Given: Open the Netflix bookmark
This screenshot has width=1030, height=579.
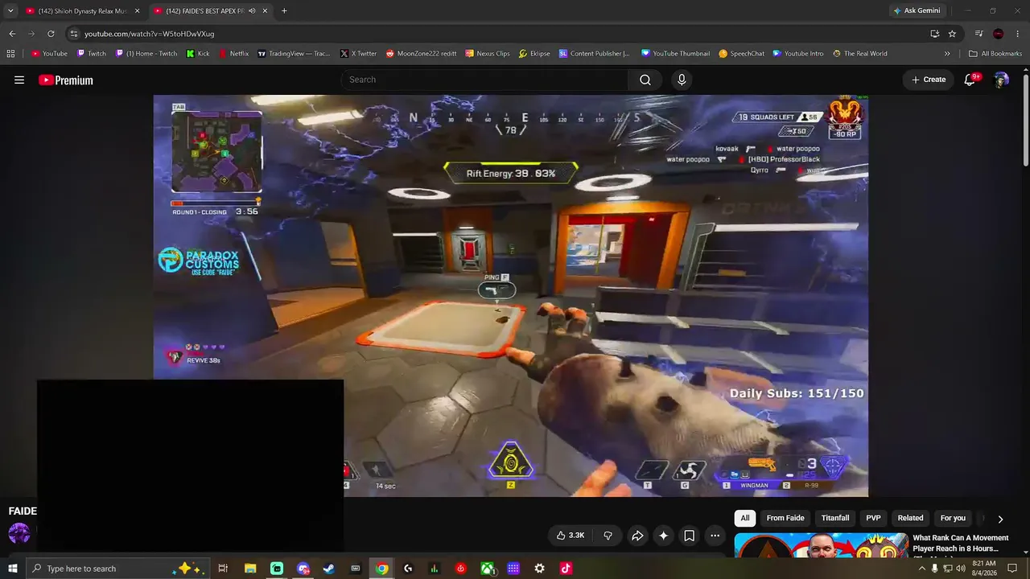Looking at the screenshot, I should [233, 54].
